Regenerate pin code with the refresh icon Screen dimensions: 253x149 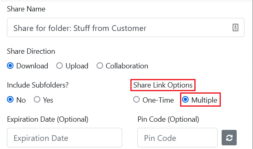pyautogui.click(x=229, y=138)
